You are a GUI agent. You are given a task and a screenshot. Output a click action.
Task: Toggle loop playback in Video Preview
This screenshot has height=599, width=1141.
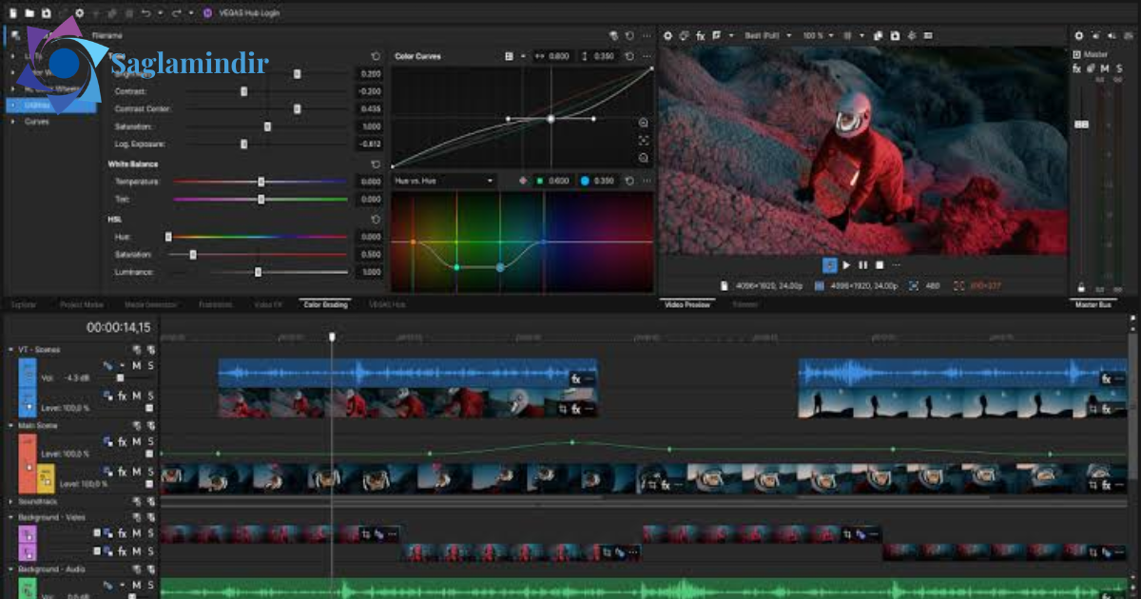coord(829,265)
